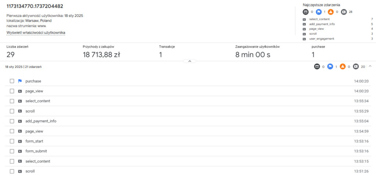Collapse the 18 sty 2025 events group

369,66
